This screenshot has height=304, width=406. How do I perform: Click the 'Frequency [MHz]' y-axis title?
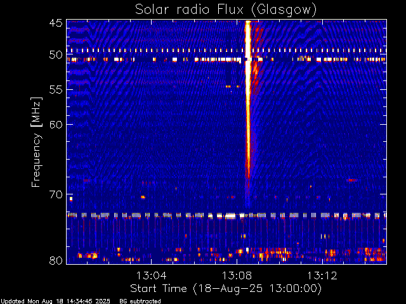pyautogui.click(x=36, y=142)
